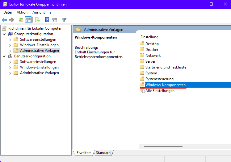The width and height of the screenshot is (231, 162).
Task: Click the Export list toolbar icon
Action: [38, 20]
